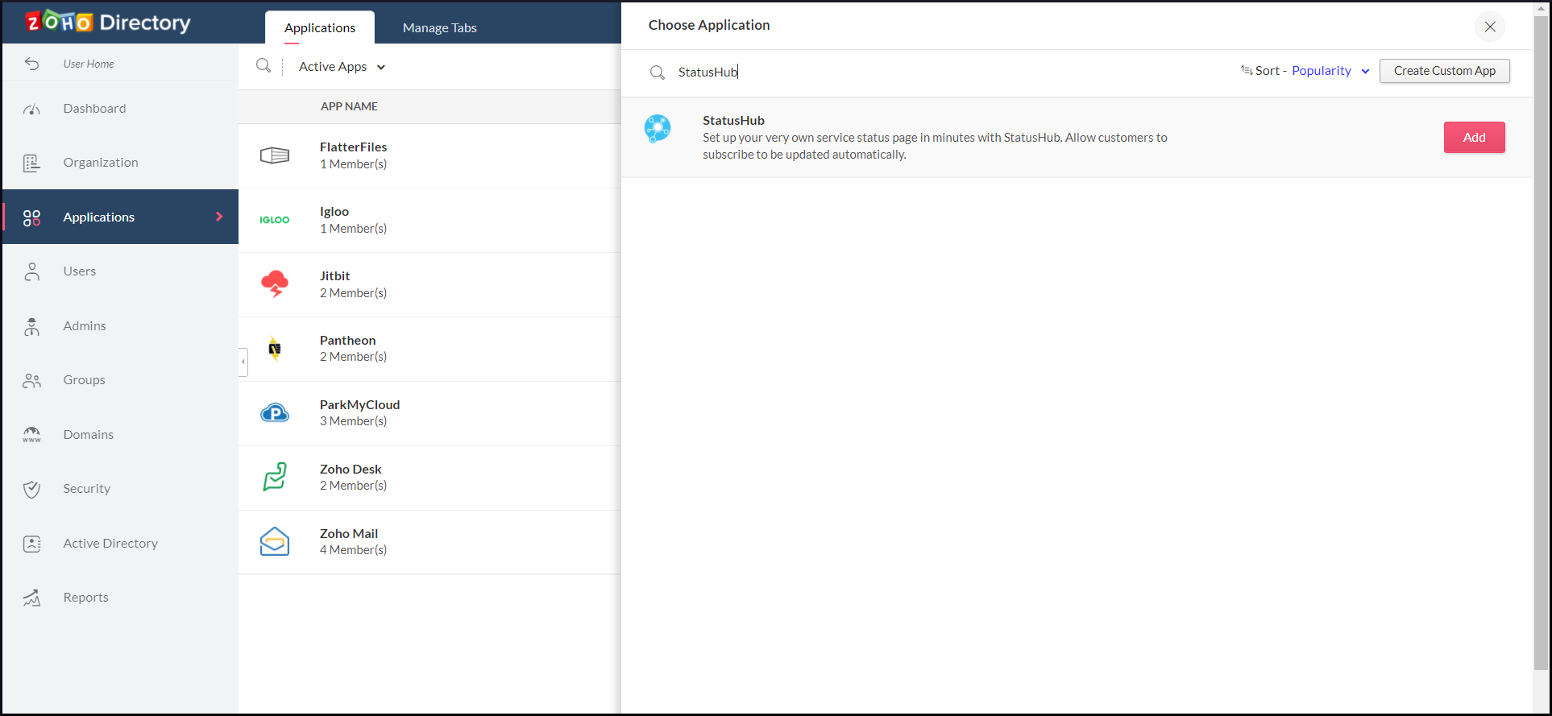Image resolution: width=1552 pixels, height=716 pixels.
Task: Open the Zoho Desk app name
Action: click(x=351, y=469)
